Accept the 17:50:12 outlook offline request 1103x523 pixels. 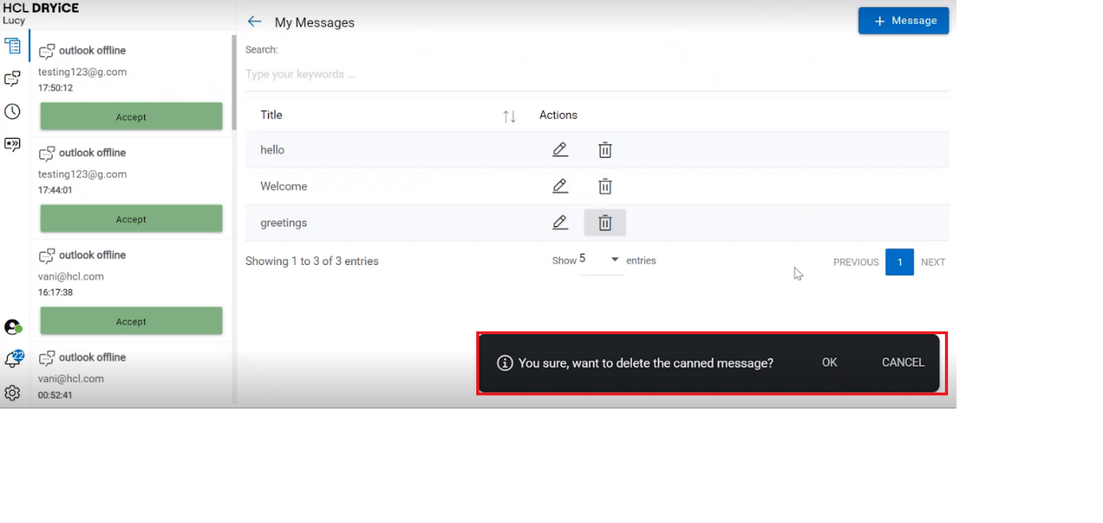point(131,117)
